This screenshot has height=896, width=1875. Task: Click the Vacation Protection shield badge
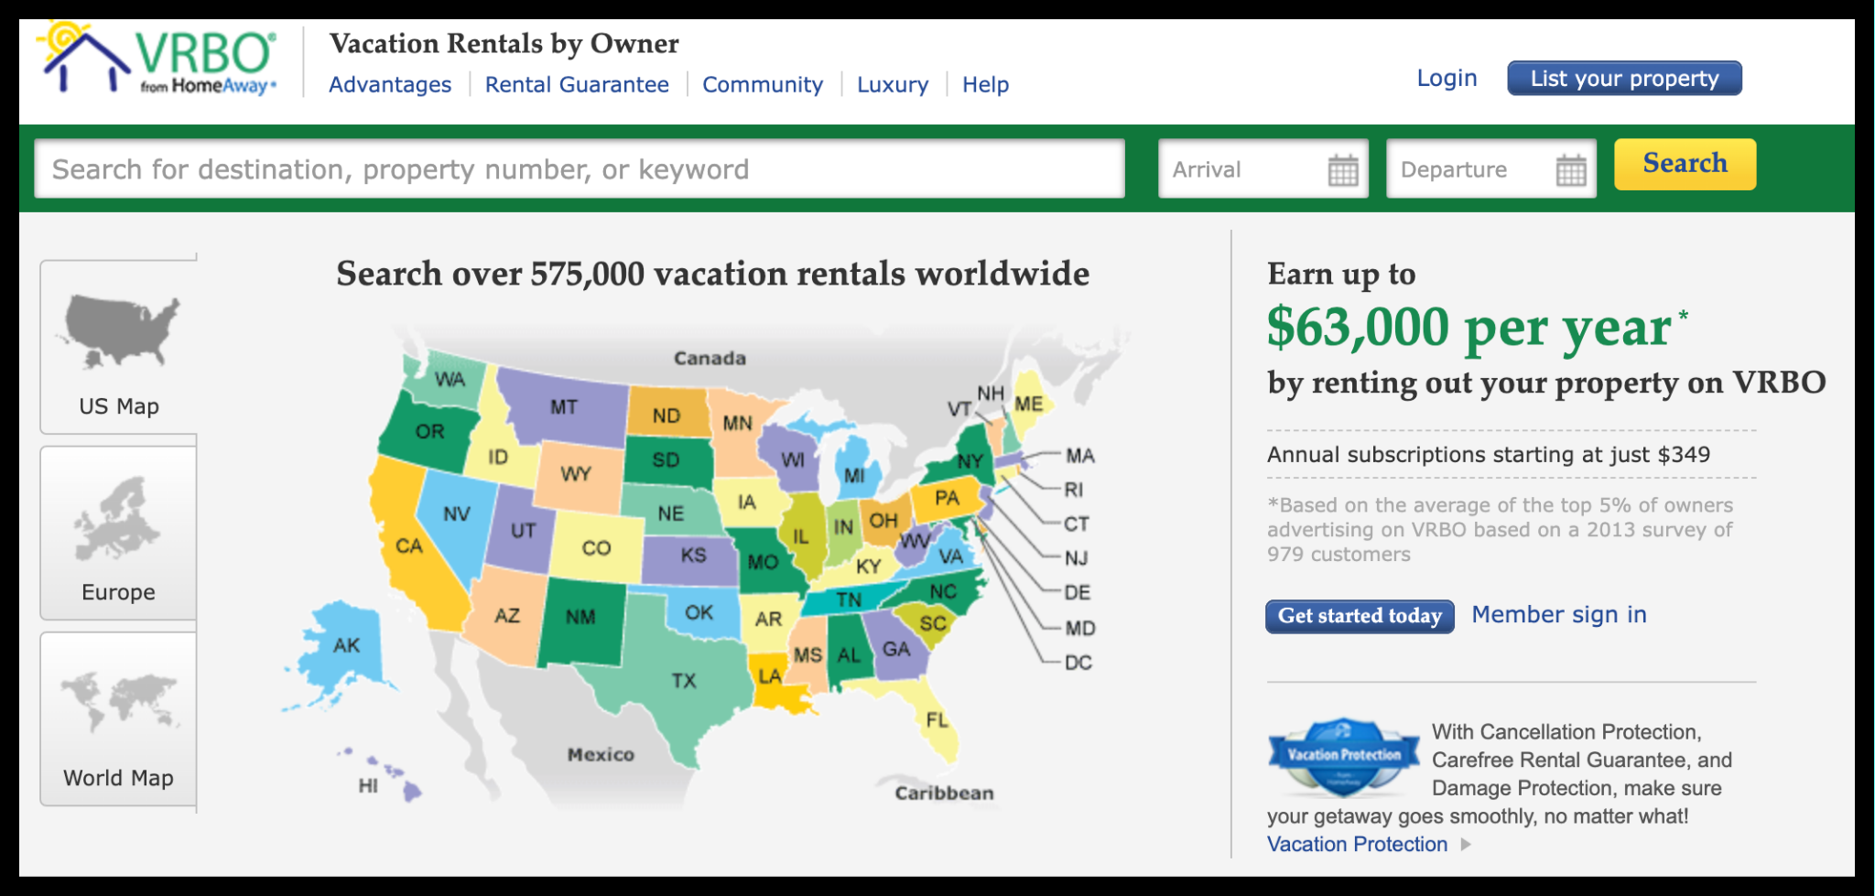(1344, 757)
